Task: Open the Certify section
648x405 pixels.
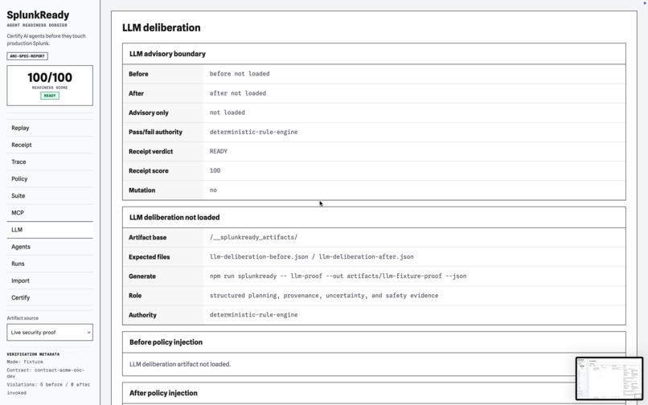Action: pyautogui.click(x=50, y=297)
